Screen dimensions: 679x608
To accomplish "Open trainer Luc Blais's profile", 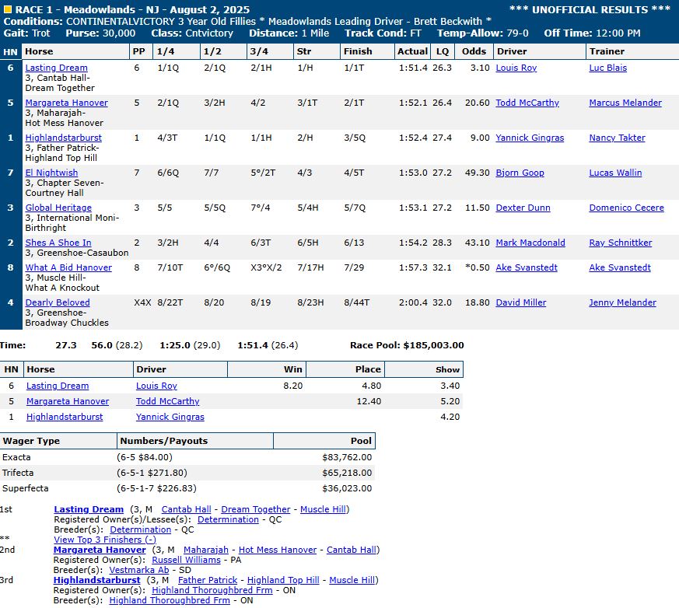I will [607, 68].
